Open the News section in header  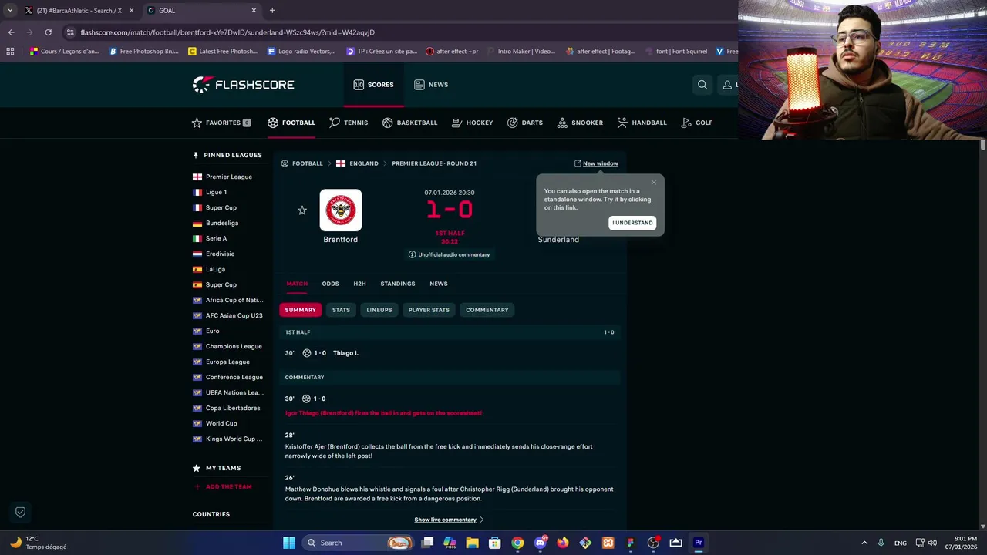(431, 85)
